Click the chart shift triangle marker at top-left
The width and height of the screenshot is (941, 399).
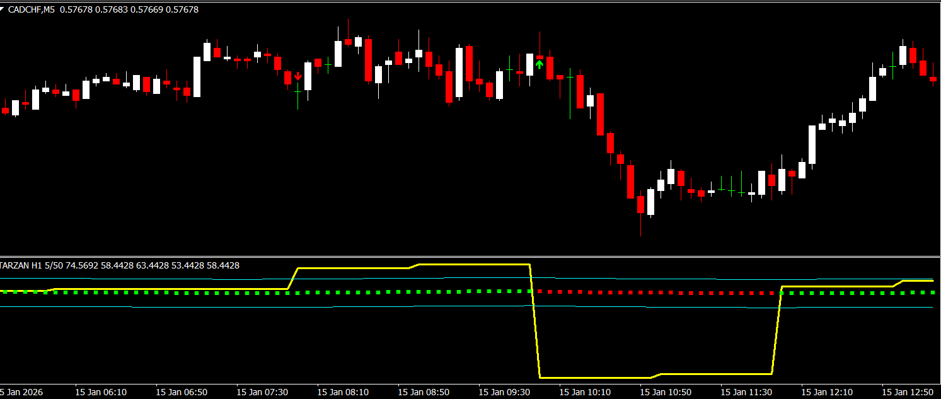pos(3,9)
